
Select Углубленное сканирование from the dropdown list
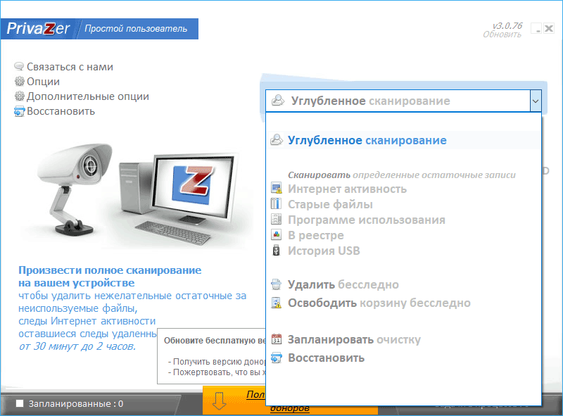(x=403, y=140)
